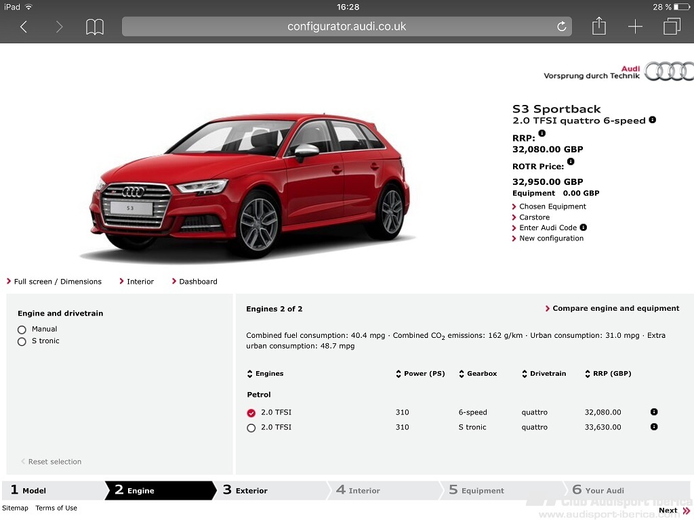Tap the 33,630.00 price cell
694x520 pixels.
click(603, 427)
